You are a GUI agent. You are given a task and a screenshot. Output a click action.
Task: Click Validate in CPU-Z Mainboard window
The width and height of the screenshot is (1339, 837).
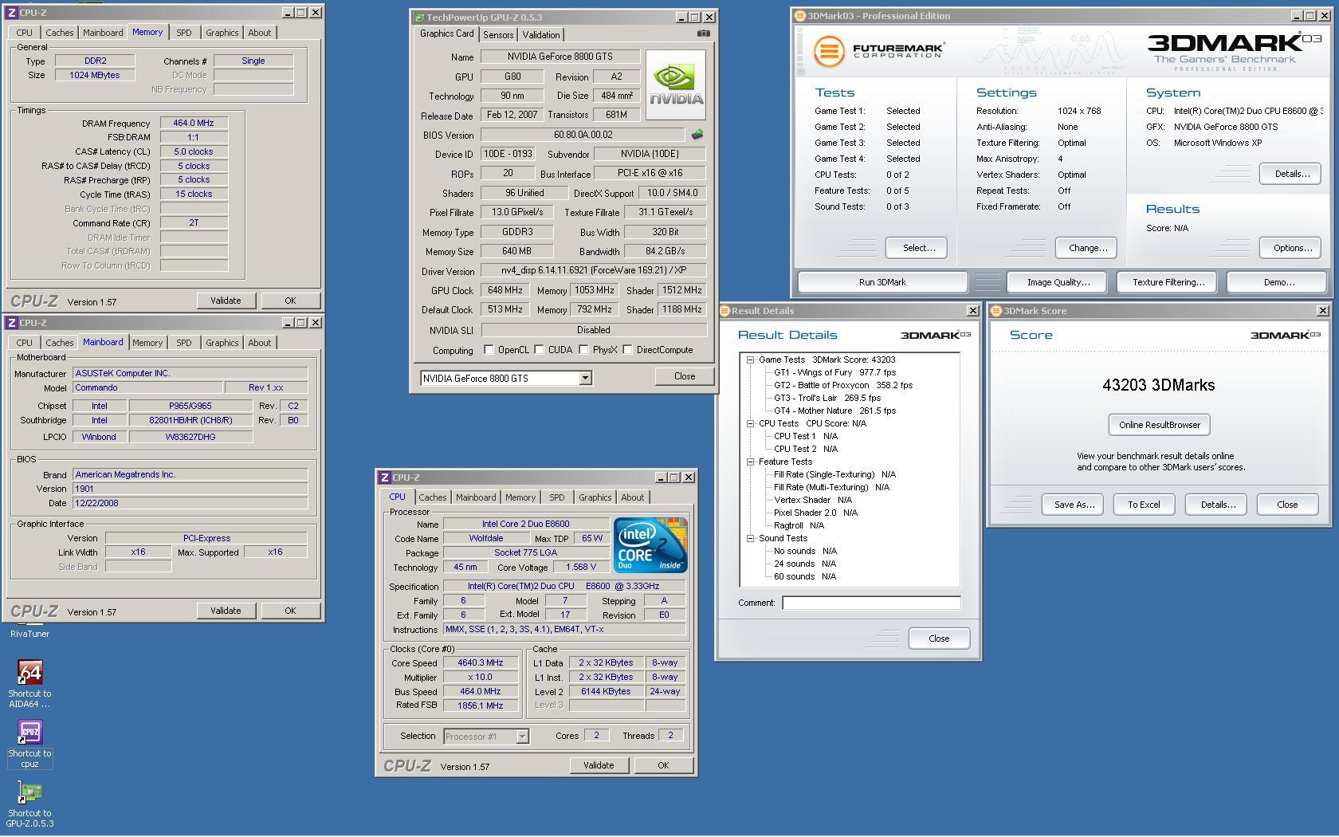tap(226, 611)
